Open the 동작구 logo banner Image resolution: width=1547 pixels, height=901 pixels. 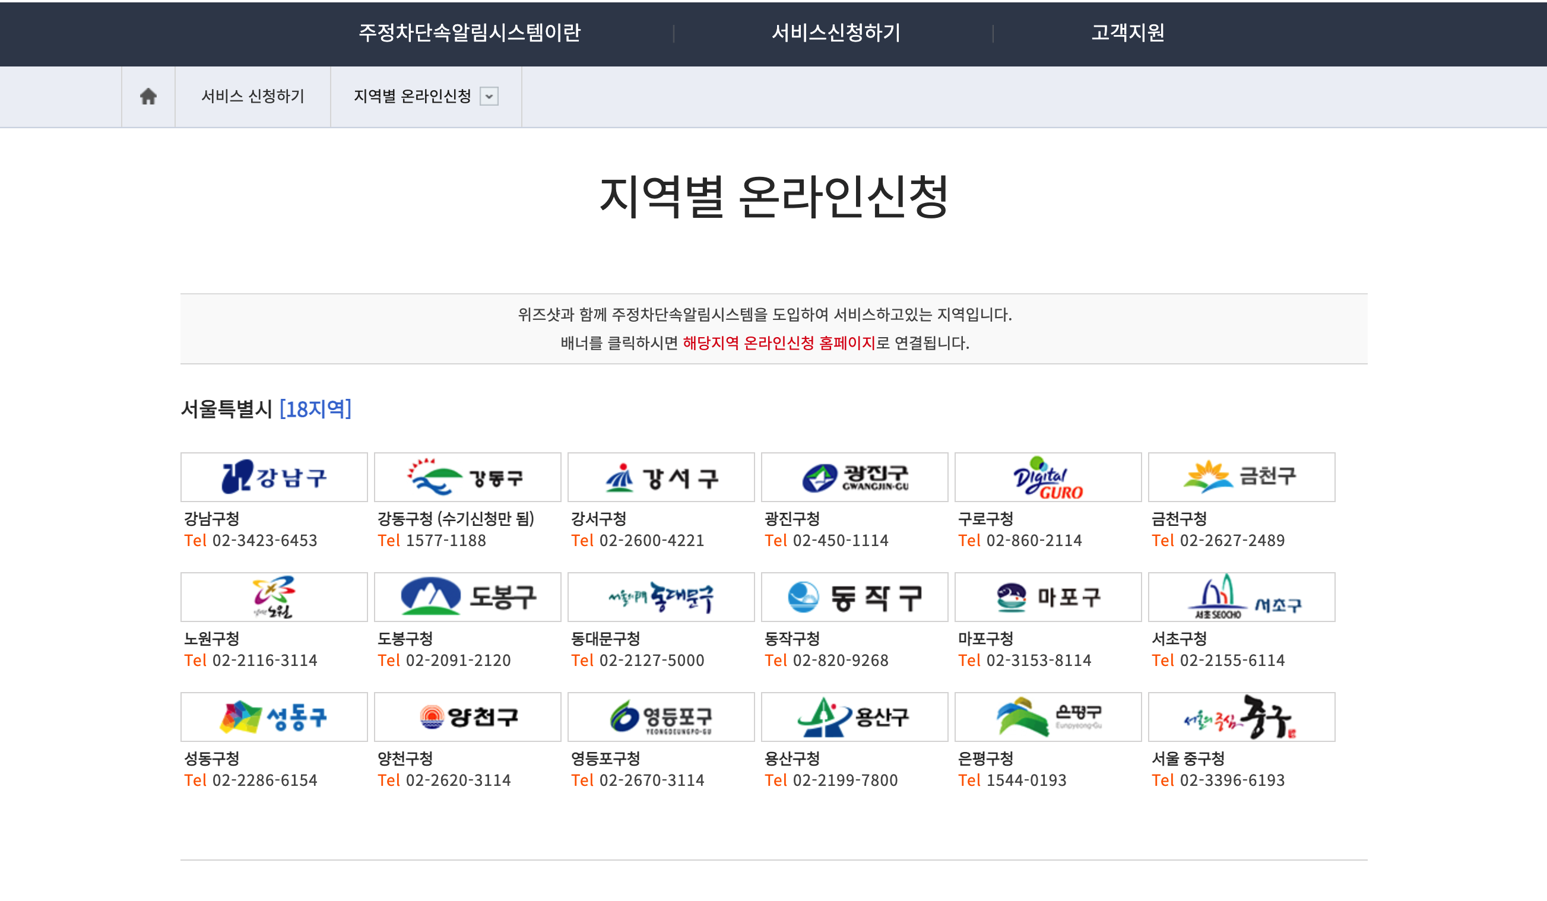click(855, 597)
